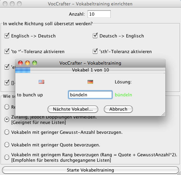181x175 pixels.
Task: Click In welche Richtung soll übersetzt werden? heading
Action: point(48,23)
